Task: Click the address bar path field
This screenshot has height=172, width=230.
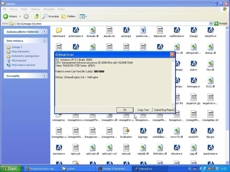Action: click(x=109, y=24)
